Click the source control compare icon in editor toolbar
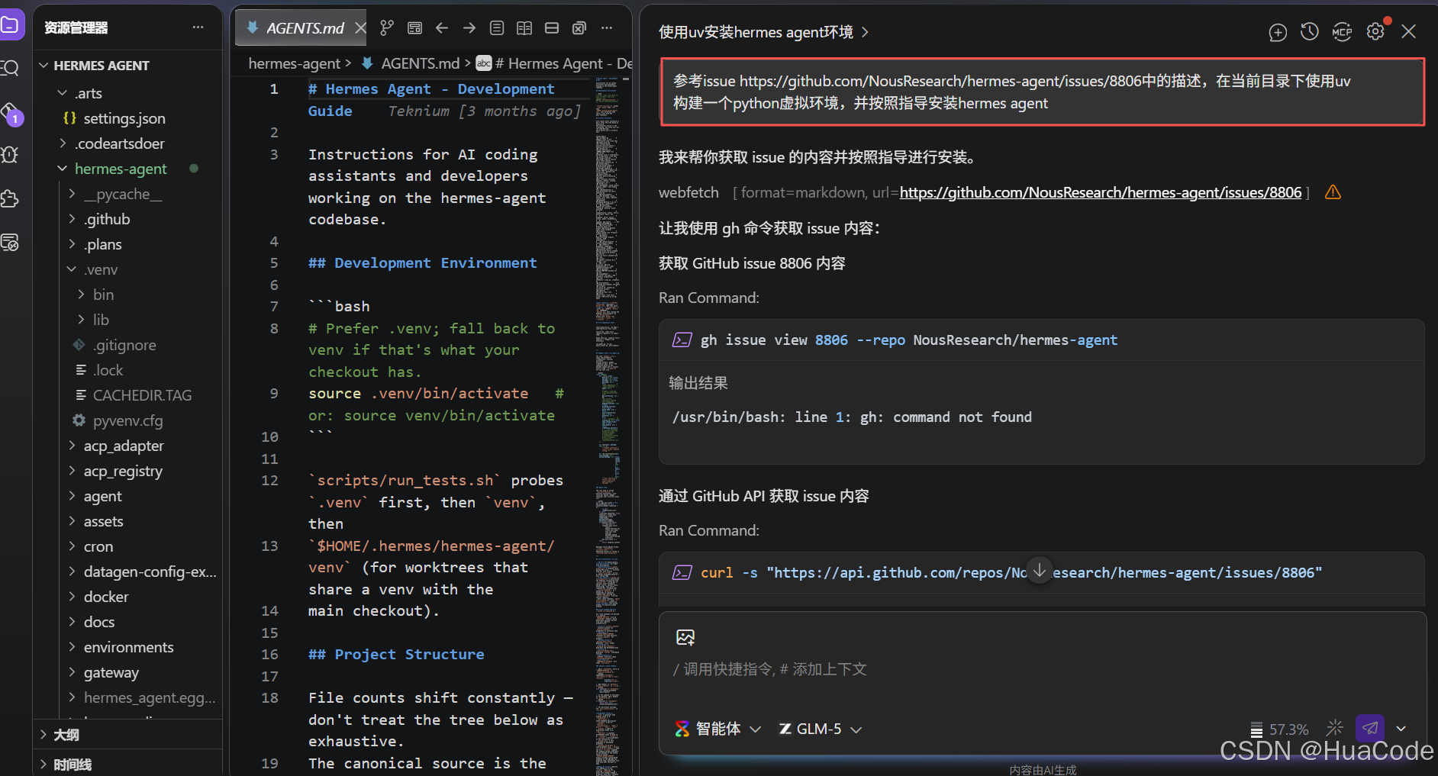 pyautogui.click(x=388, y=28)
